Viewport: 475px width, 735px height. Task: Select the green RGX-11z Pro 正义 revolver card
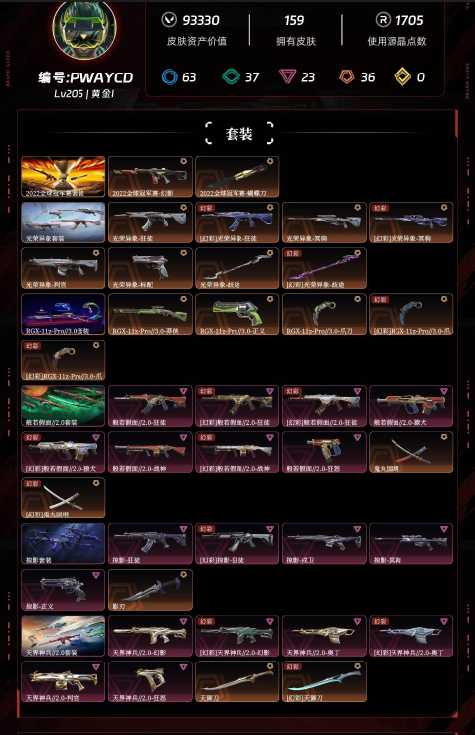coord(237,315)
